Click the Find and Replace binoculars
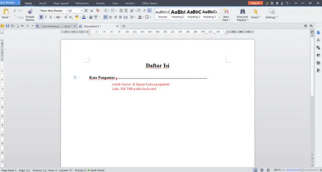 click(x=243, y=11)
